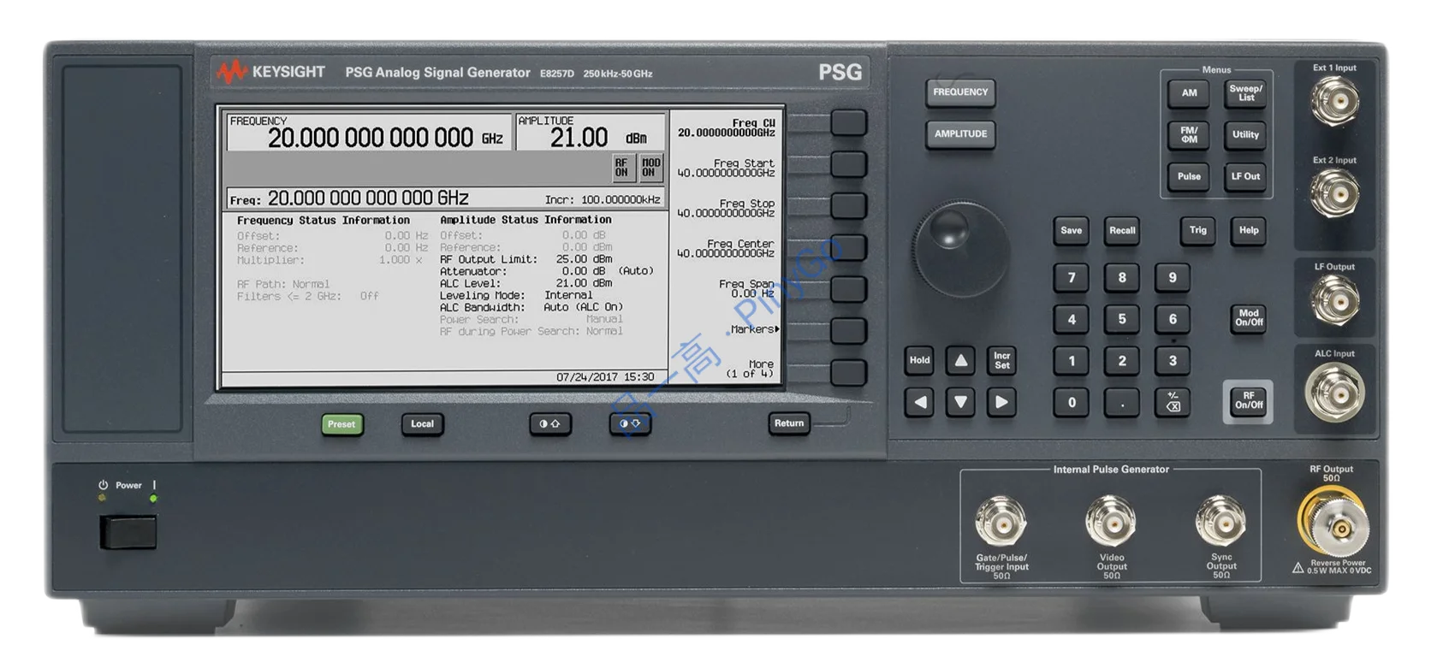Tap the contrast increase key

549,424
